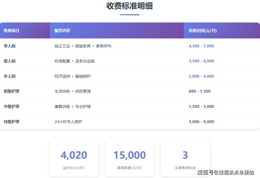Click the 800 - 1,500 price text
The height and width of the screenshot is (178, 260).
click(199, 91)
